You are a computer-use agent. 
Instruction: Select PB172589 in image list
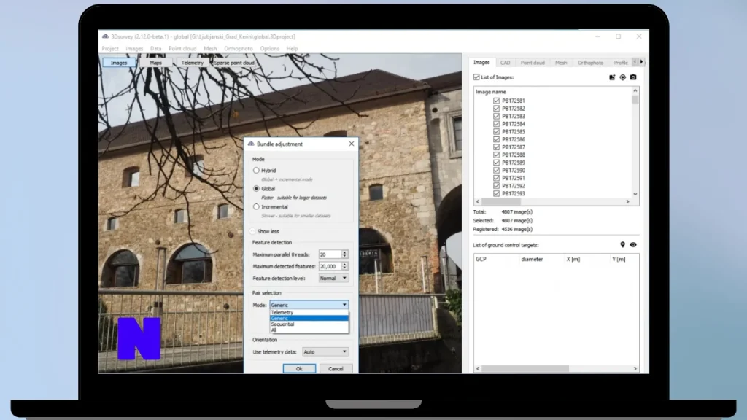513,163
